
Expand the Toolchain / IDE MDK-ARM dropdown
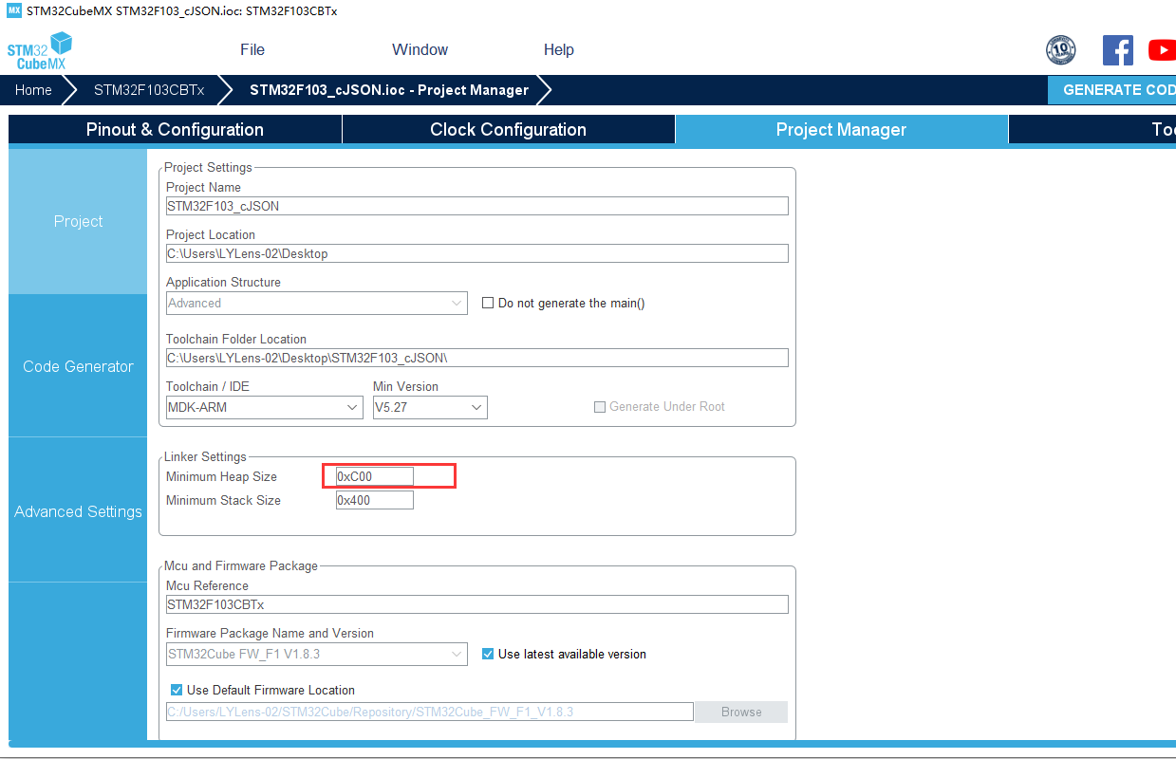tap(264, 407)
